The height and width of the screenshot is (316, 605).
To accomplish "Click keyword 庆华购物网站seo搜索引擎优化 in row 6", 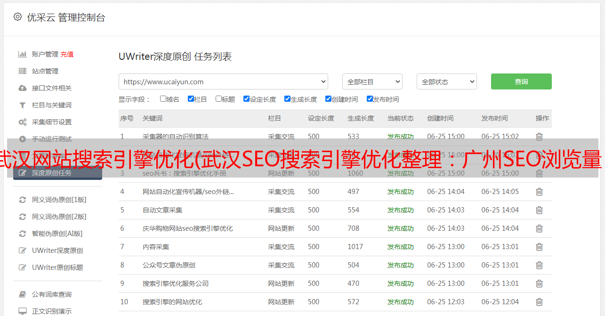I will click(187, 228).
